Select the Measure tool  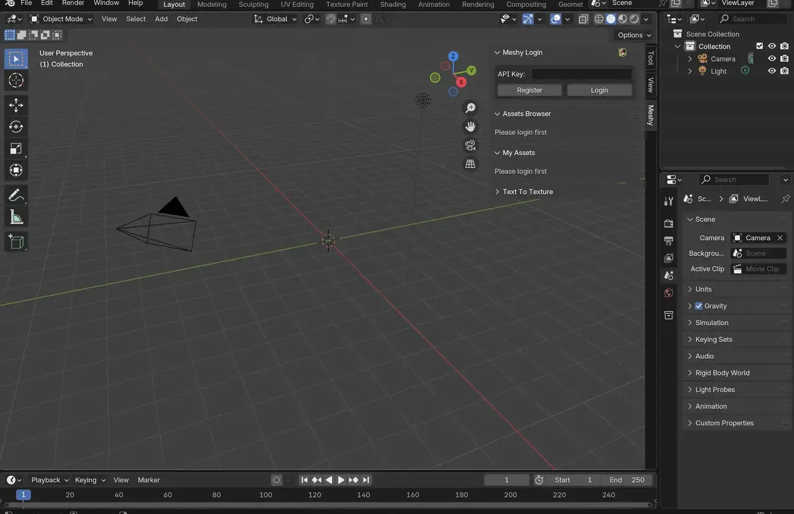(16, 216)
